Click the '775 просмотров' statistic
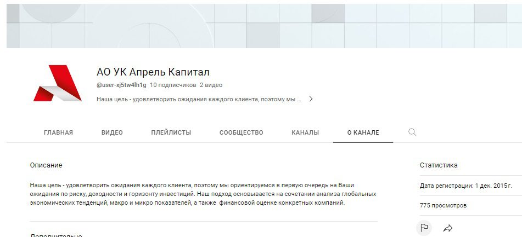Screen dimensions: 522x237 tap(443, 205)
